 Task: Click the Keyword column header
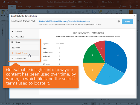[x=45, y=44]
